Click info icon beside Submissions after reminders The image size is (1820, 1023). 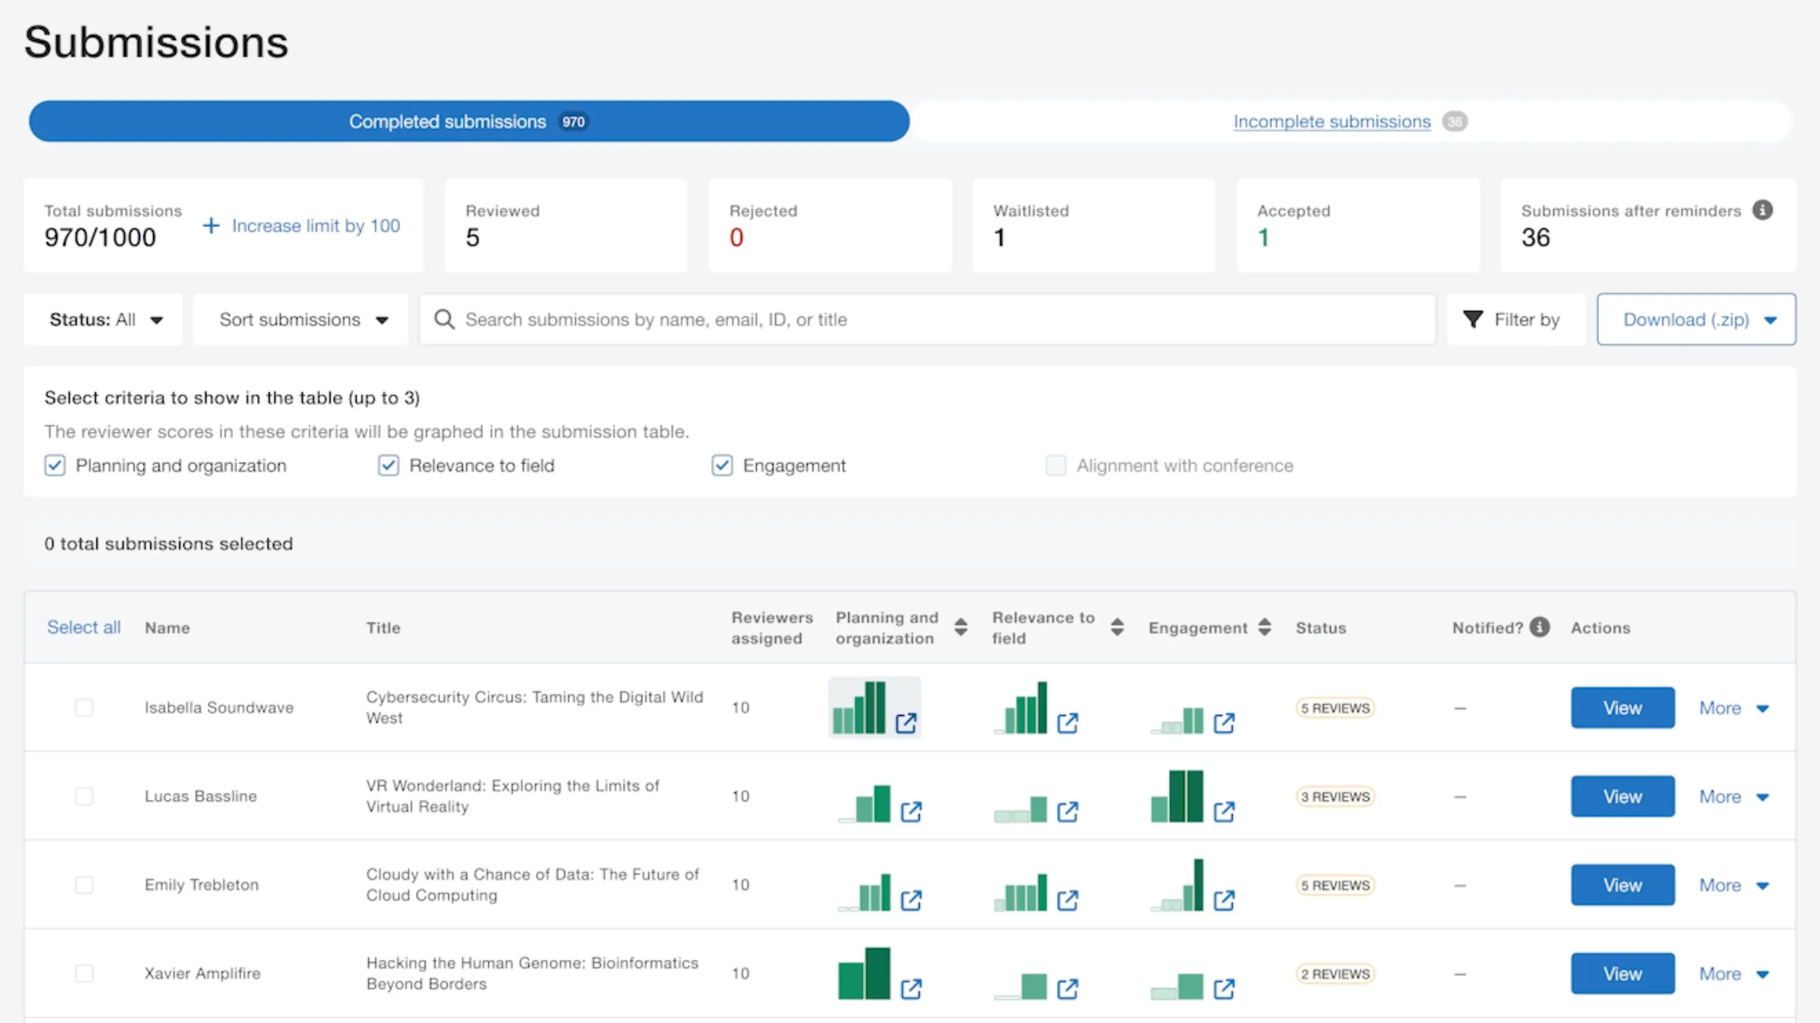[1763, 210]
